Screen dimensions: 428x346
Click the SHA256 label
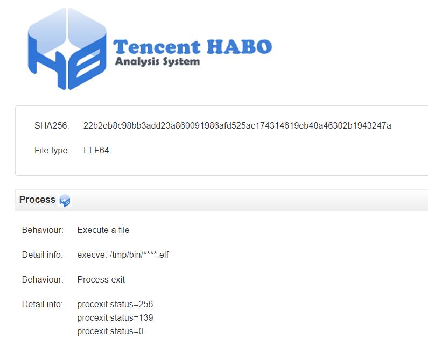point(52,125)
